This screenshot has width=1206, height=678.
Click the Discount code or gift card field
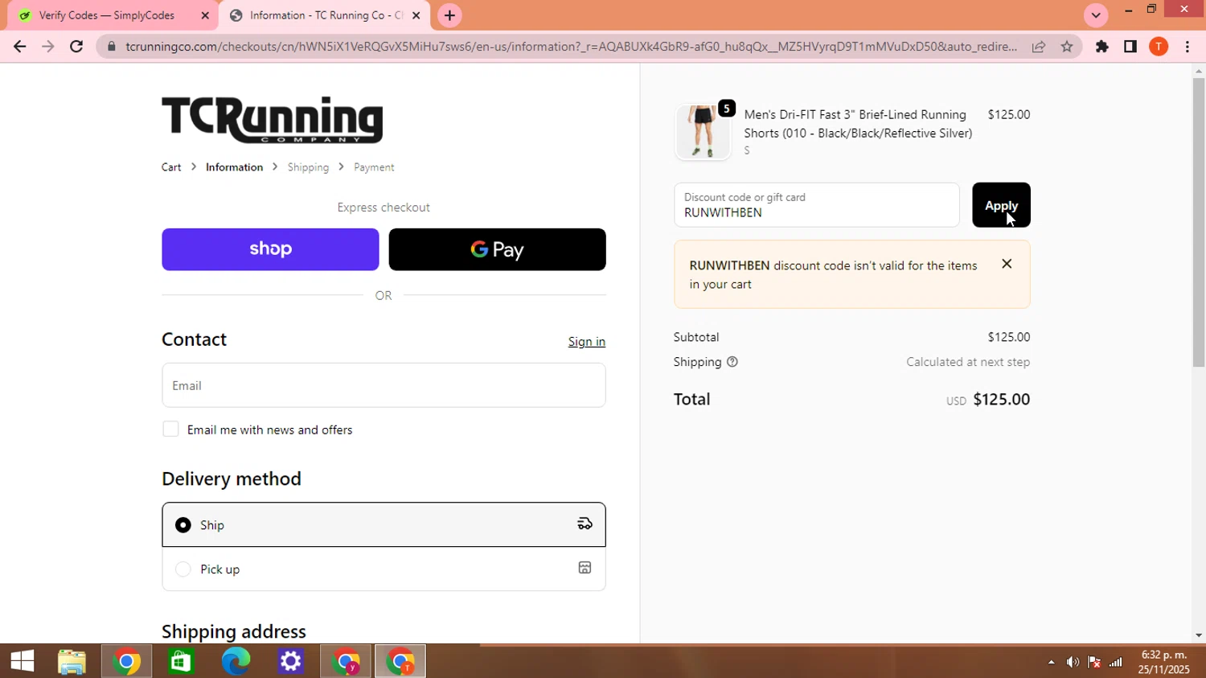click(817, 205)
